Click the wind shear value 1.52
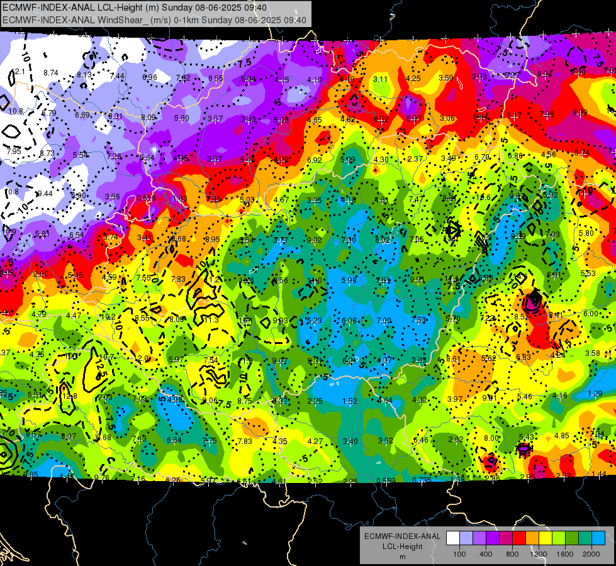Screen dimensions: 616x566 (x=350, y=401)
